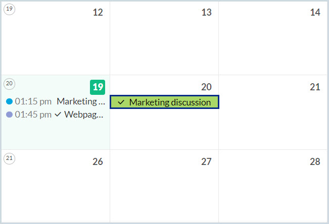
Task: Click the purple dot beside 01:45 pm
Action: tap(9, 115)
